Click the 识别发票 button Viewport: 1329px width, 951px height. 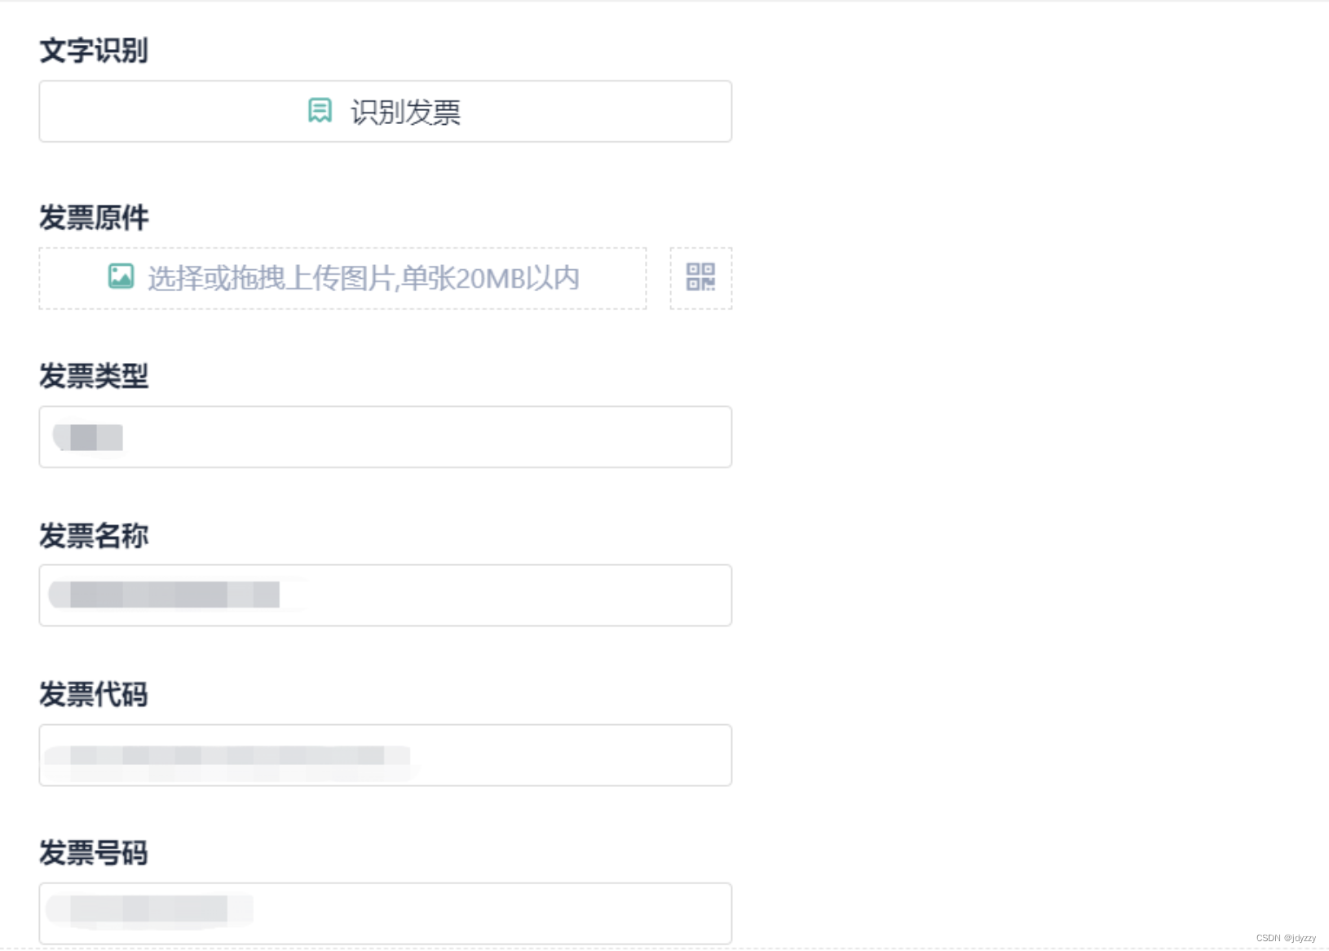[x=385, y=111]
